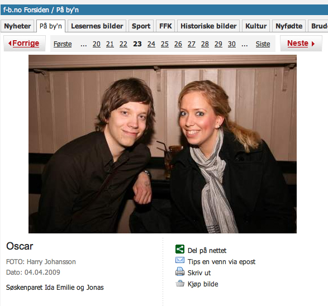
Task: Click the Oscar title text
Action: pyautogui.click(x=20, y=246)
